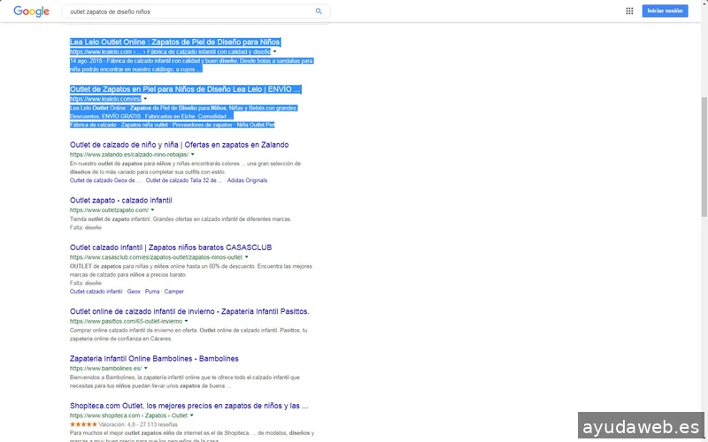Open 'Outlet zapato - calzado infantil' result
Viewport: 708px width, 442px height.
tap(120, 201)
